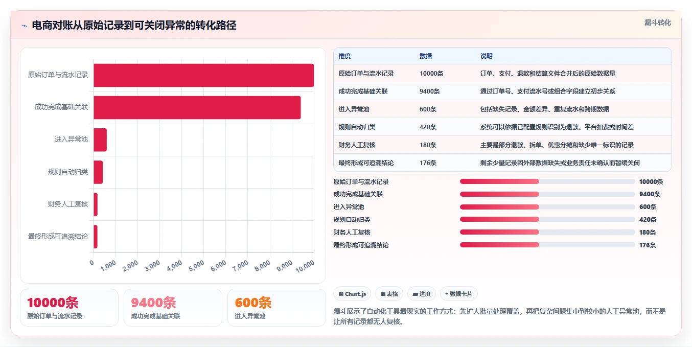Click the 进入异常池 bar in the chart
The height and width of the screenshot is (347, 692).
pyautogui.click(x=100, y=140)
